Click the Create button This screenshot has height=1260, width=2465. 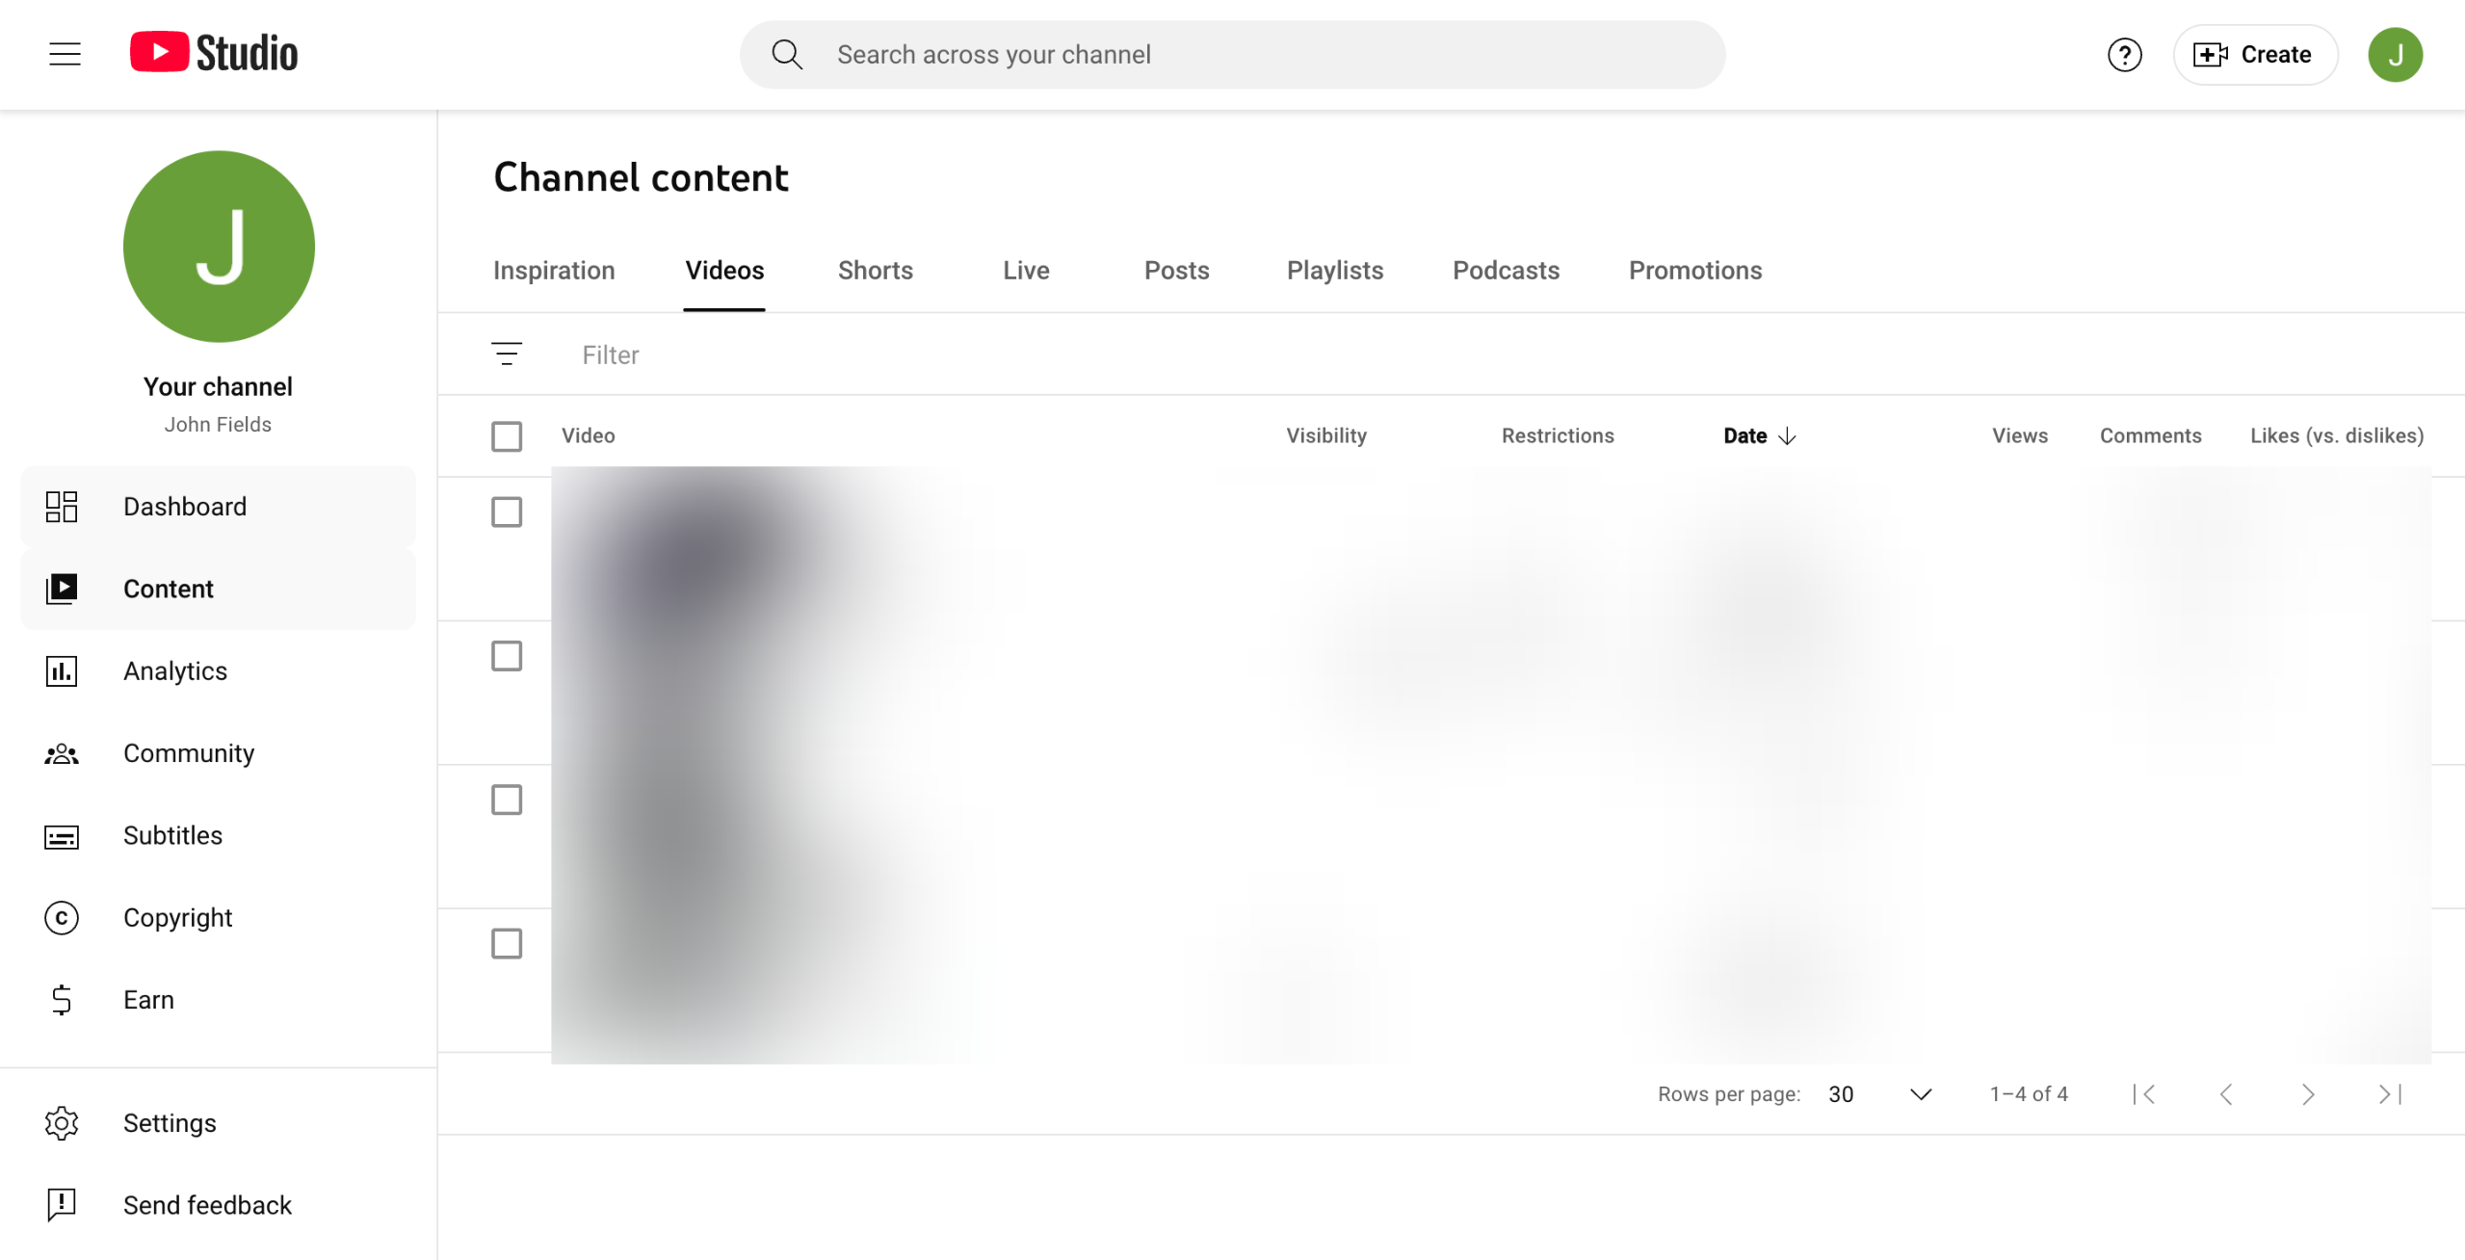click(2254, 55)
